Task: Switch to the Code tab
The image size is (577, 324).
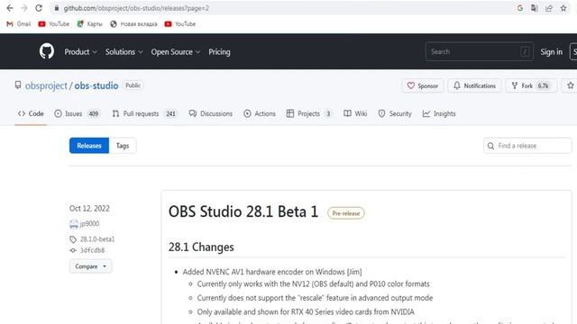Action: coord(31,113)
